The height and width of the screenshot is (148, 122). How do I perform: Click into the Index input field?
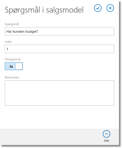(59, 49)
